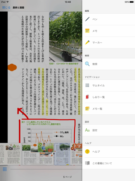
Task: Open font settings via the Aa icon
Action: coord(87,130)
